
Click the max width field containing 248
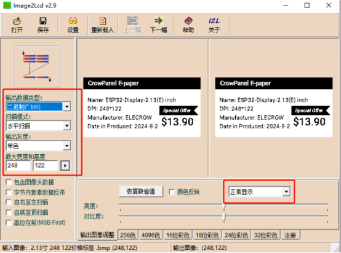coord(18,166)
